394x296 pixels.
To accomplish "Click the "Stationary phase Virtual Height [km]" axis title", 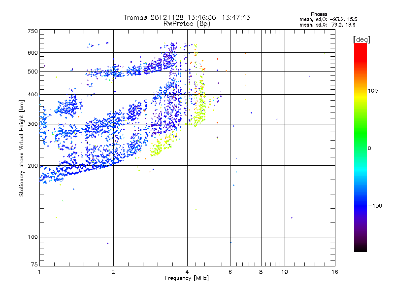I will click(x=22, y=148).
